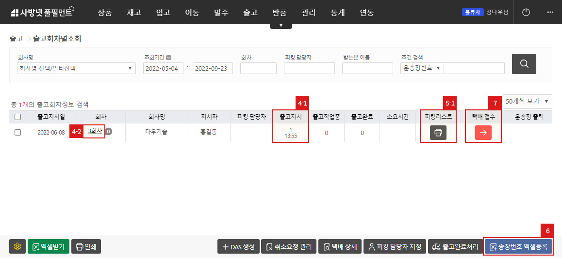Click the 2022-06-08 date cell
The image size is (562, 258).
coord(51,132)
